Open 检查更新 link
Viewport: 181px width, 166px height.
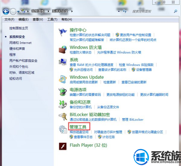110,82
